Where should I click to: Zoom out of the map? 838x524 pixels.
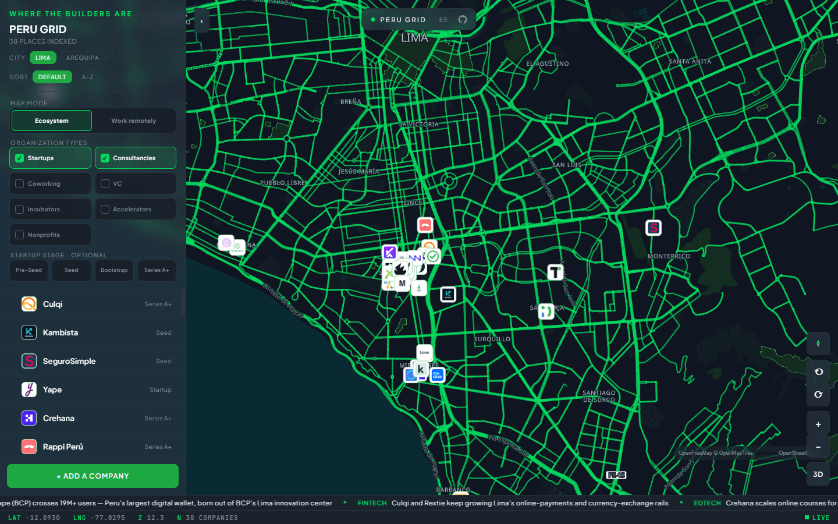click(x=818, y=447)
